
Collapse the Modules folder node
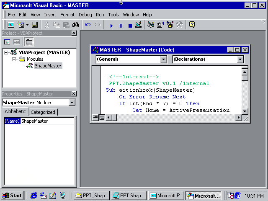14,59
